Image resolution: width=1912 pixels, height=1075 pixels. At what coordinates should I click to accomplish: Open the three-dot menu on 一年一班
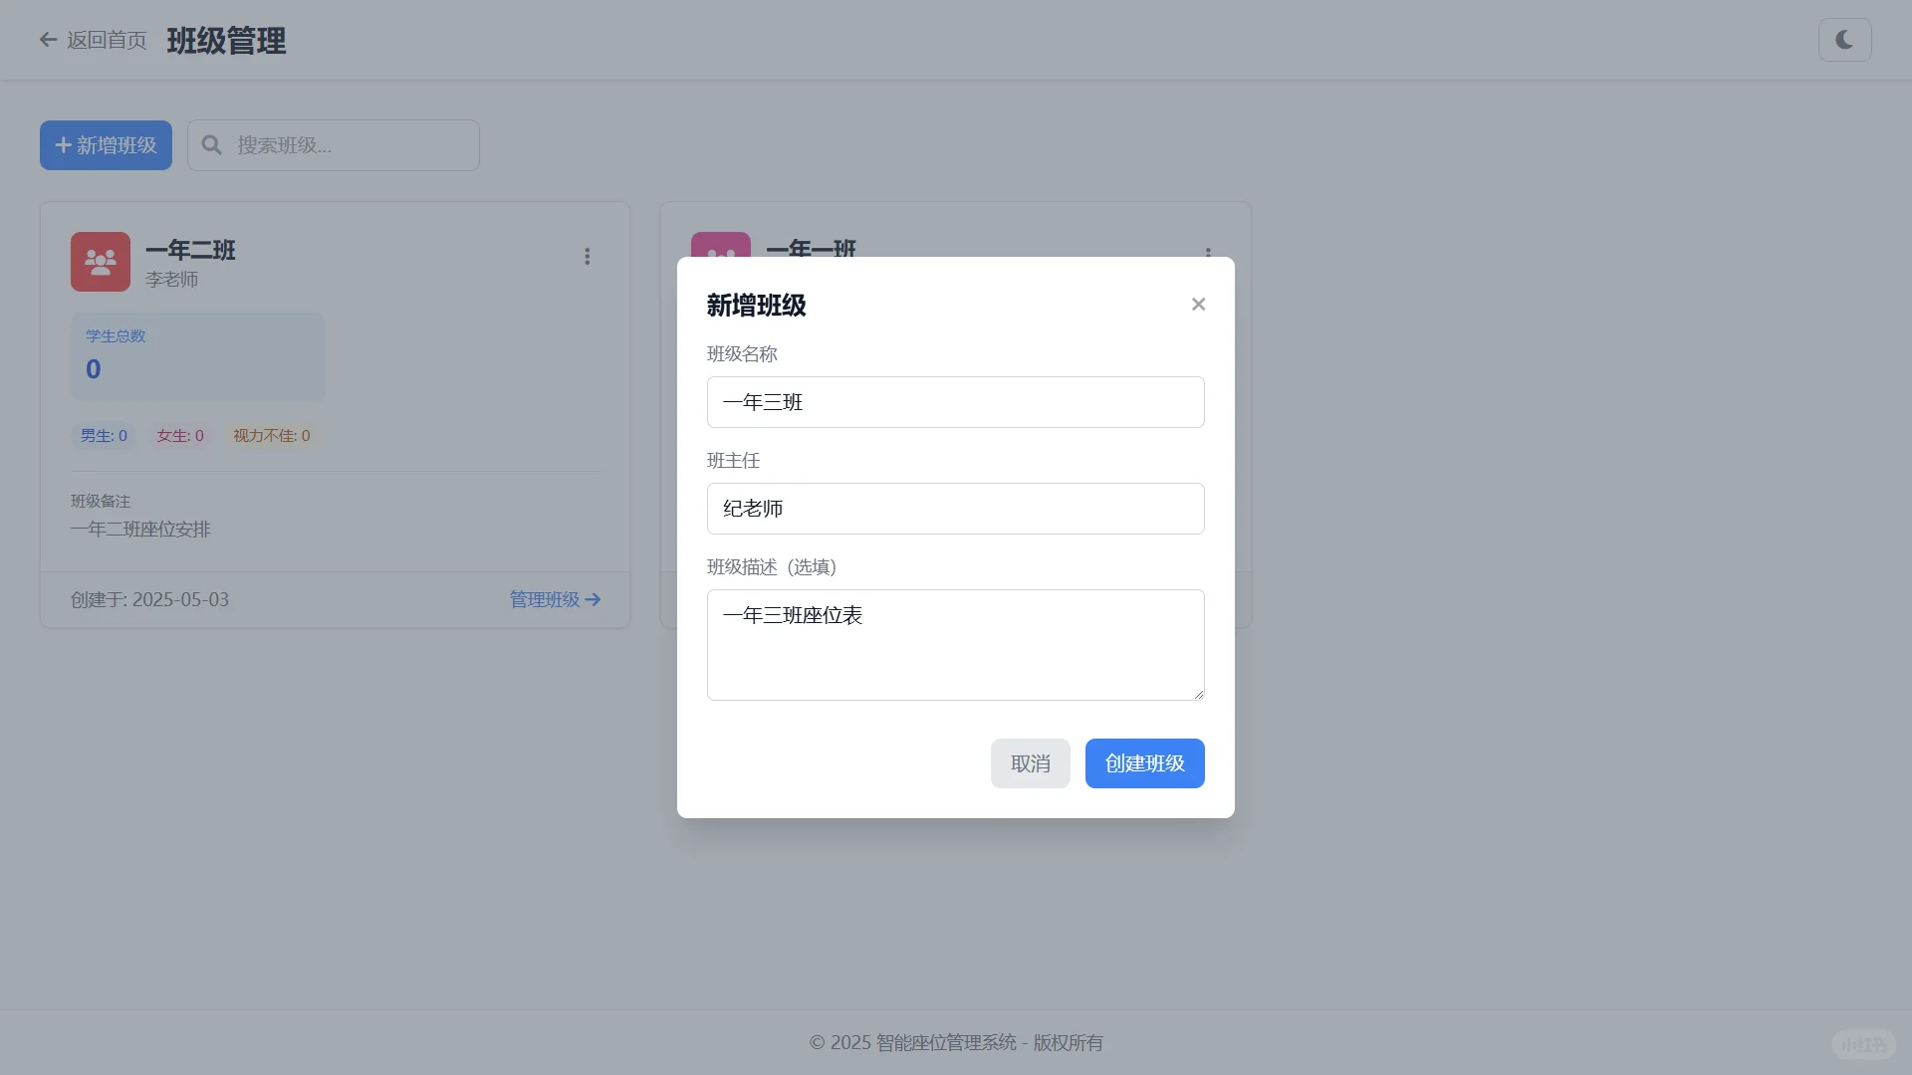(x=1208, y=250)
